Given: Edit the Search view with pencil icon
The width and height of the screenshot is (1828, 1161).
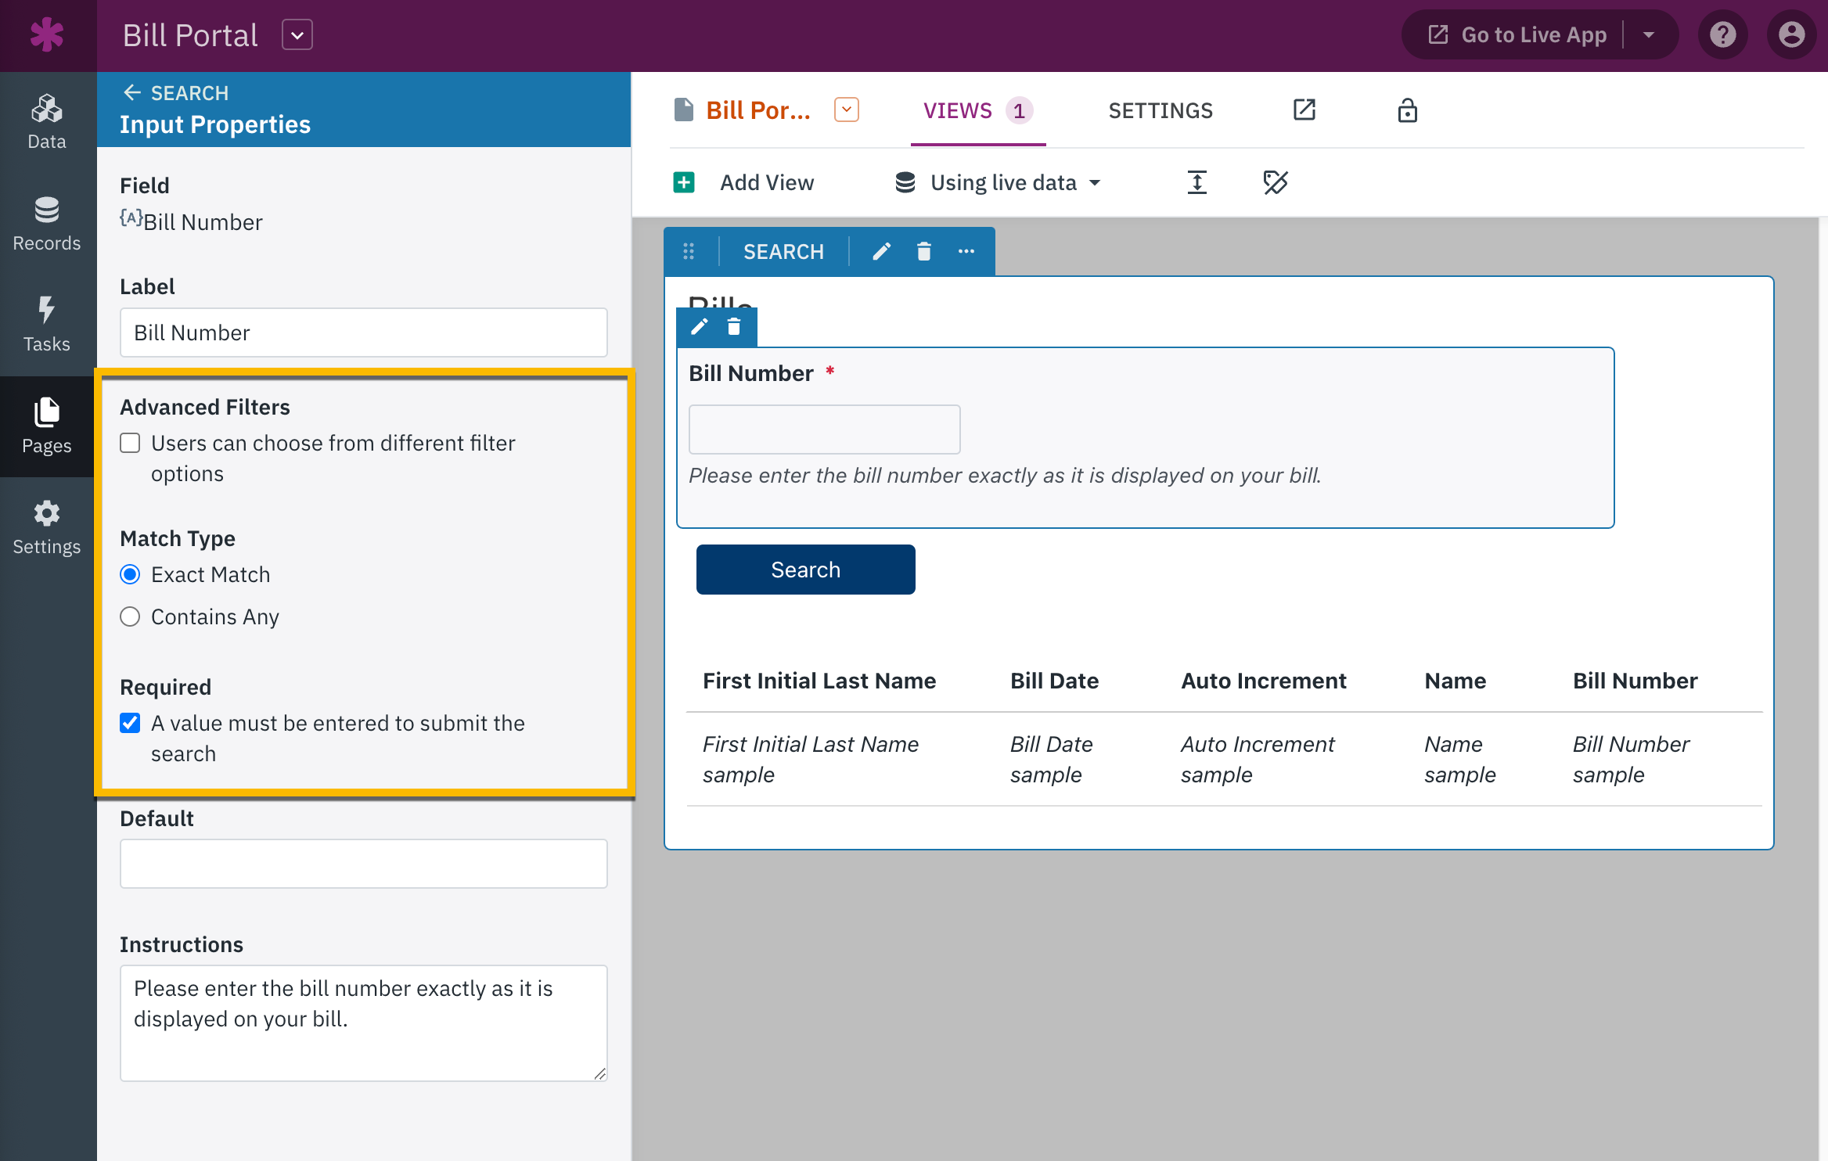Looking at the screenshot, I should [882, 252].
